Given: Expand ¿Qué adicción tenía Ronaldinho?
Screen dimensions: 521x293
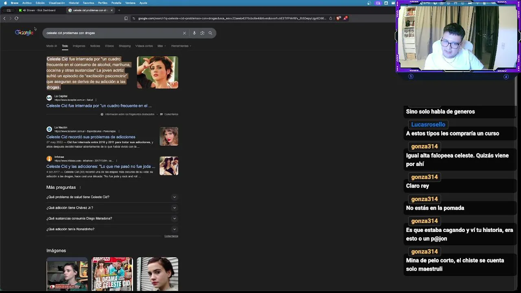Looking at the screenshot, I should pos(112,229).
